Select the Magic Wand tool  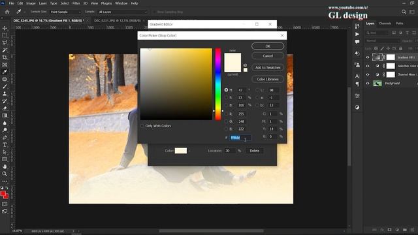[x=5, y=50]
